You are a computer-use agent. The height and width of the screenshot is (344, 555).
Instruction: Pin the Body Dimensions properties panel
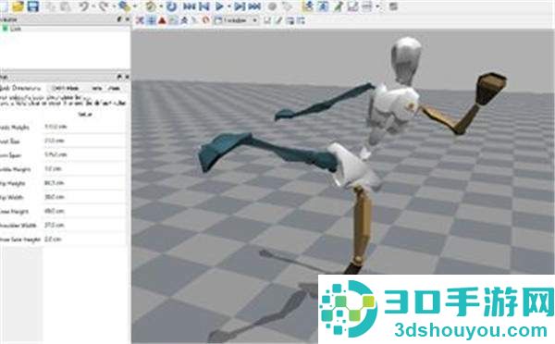click(119, 77)
